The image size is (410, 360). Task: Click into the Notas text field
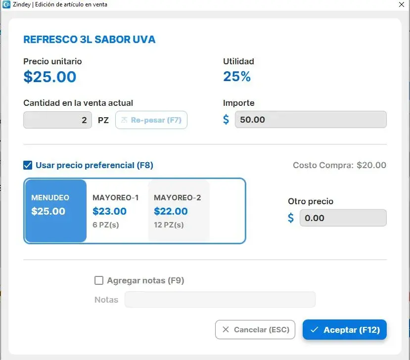pos(220,300)
